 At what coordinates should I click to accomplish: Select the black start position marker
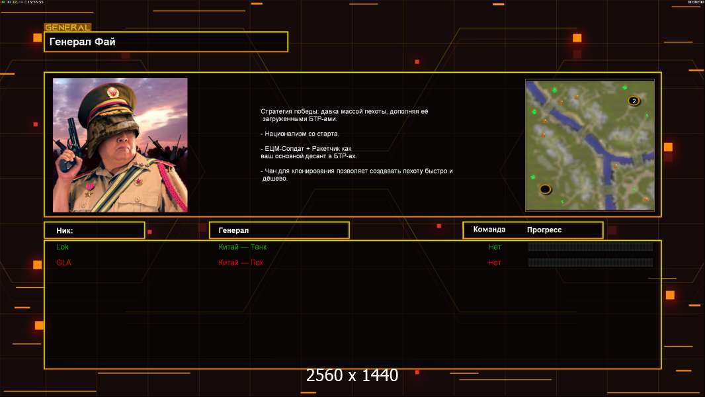pyautogui.click(x=545, y=189)
